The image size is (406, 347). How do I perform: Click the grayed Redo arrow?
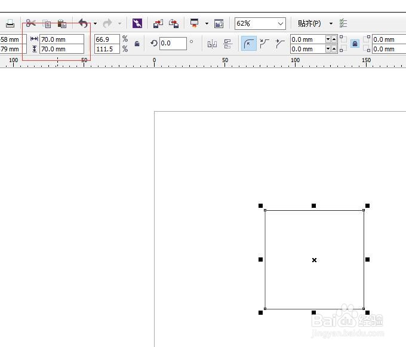pyautogui.click(x=107, y=23)
